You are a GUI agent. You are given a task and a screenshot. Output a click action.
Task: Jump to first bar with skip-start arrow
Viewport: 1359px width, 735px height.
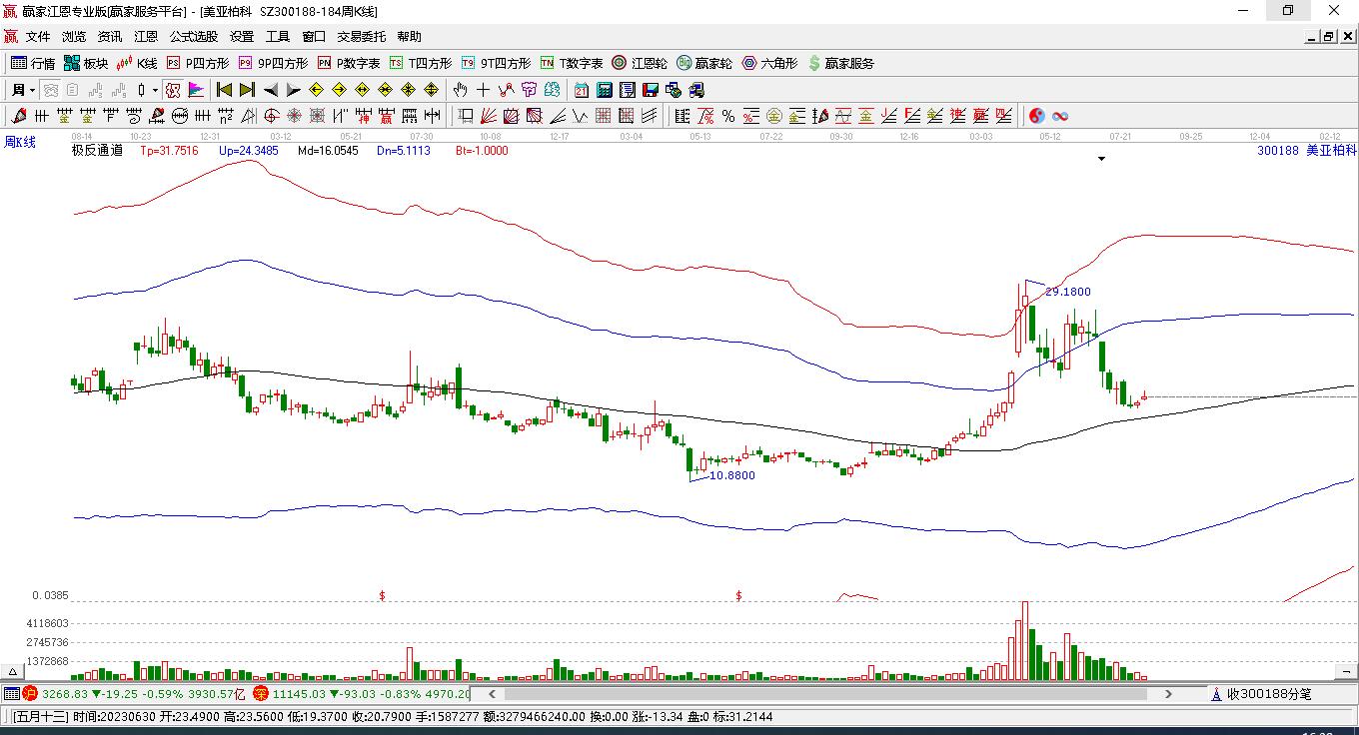(224, 90)
